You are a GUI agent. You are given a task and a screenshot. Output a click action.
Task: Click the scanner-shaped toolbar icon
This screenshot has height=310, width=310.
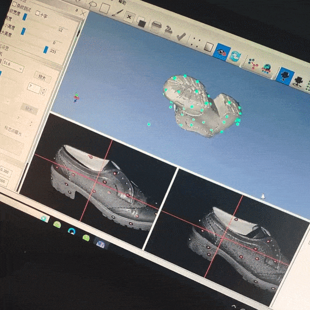pyautogui.click(x=156, y=26)
